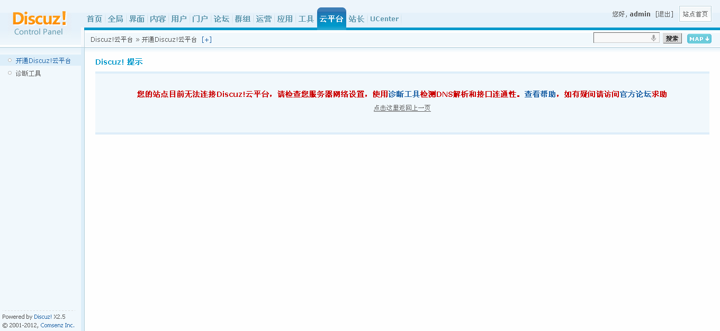This screenshot has height=331, width=720.
Task: Click the admin username text
Action: [640, 14]
